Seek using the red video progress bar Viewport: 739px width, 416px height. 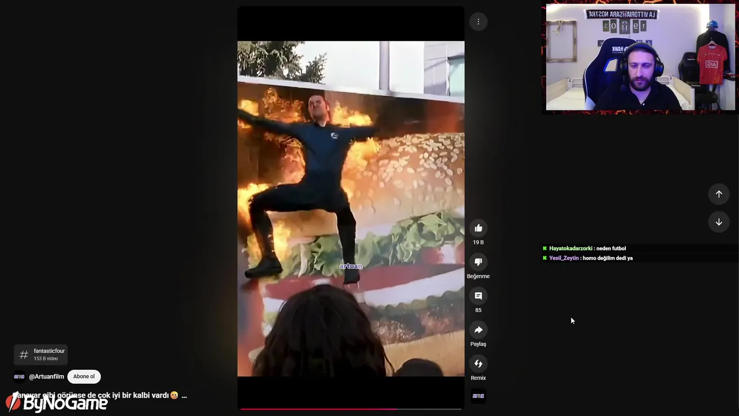(350, 408)
